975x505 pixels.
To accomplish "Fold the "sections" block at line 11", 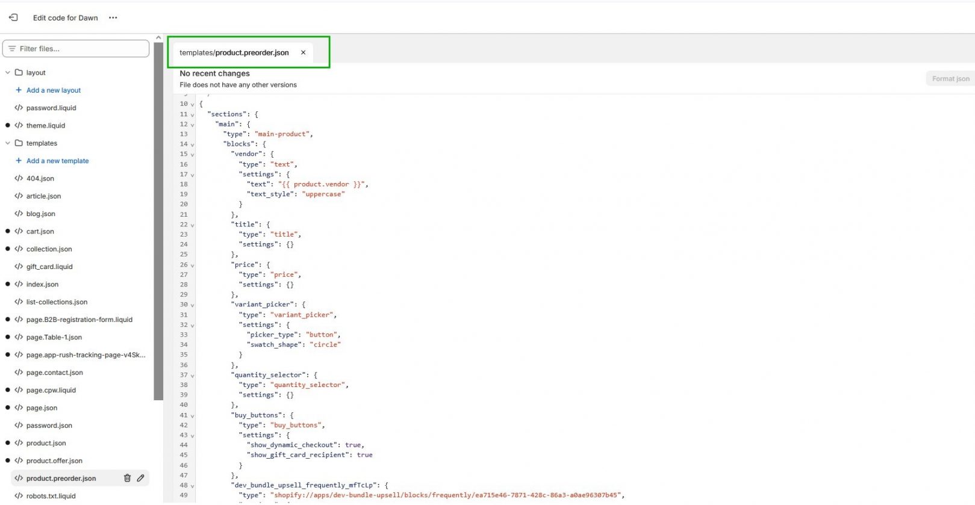I will [192, 114].
